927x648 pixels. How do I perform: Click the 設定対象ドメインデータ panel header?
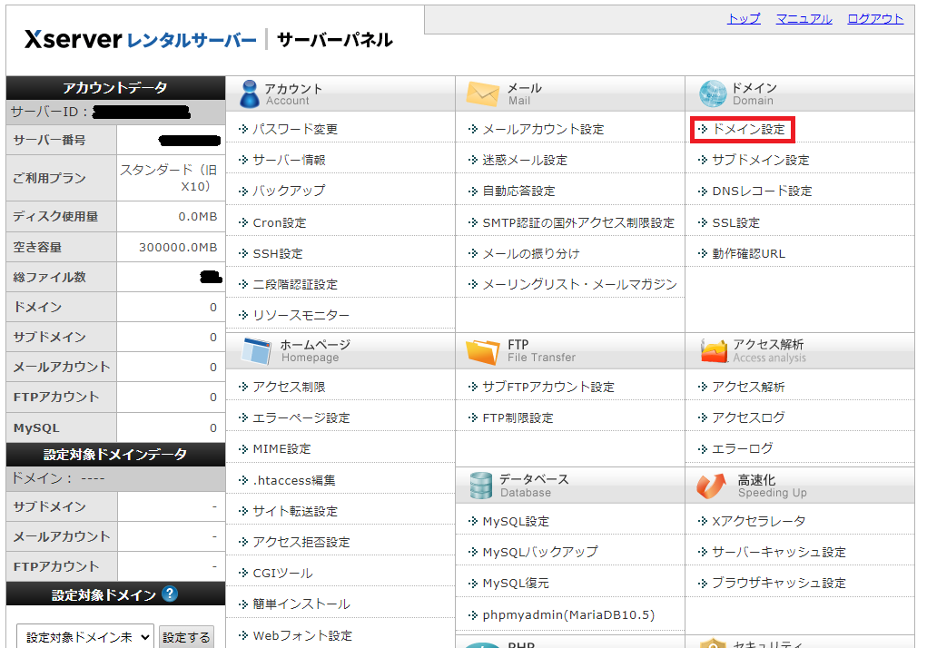115,455
